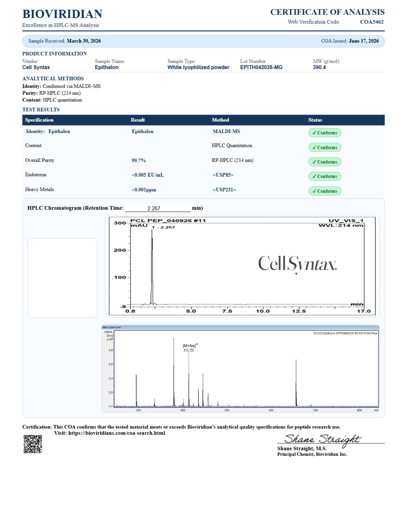Viewport: 401px width, 519px height.
Task: Click the Principal Chemist, Bioviridian Inc. title line
Action: (312, 454)
